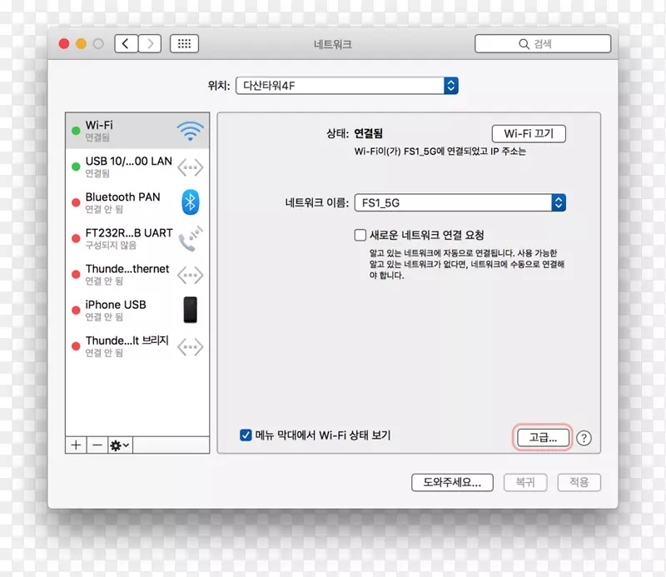
Task: Click the 고급... (Advanced) button
Action: point(542,437)
